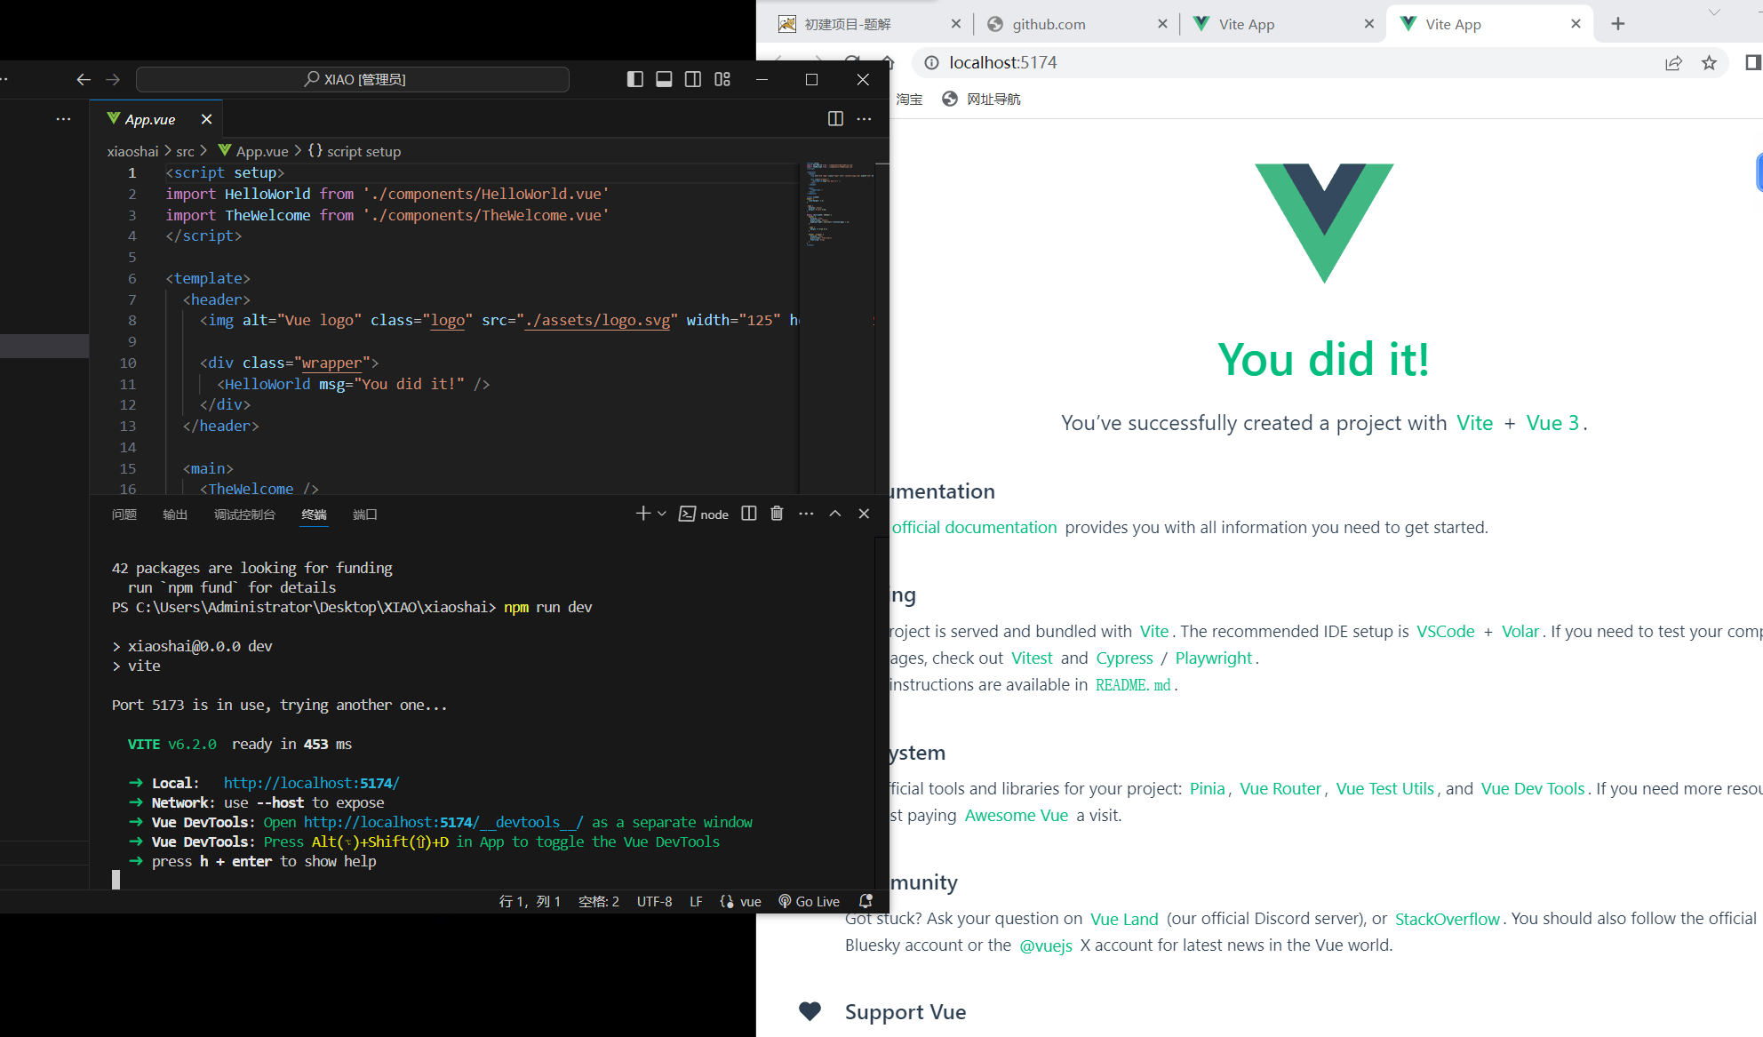Open terminal panel more actions

pyautogui.click(x=806, y=514)
